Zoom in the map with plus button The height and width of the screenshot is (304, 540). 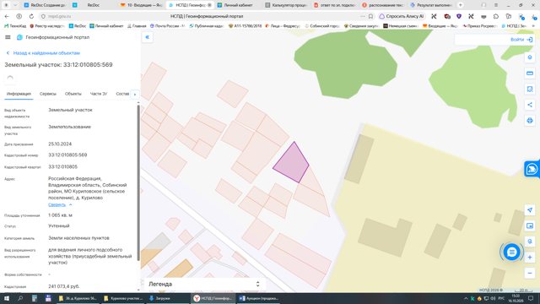pyautogui.click(x=530, y=258)
